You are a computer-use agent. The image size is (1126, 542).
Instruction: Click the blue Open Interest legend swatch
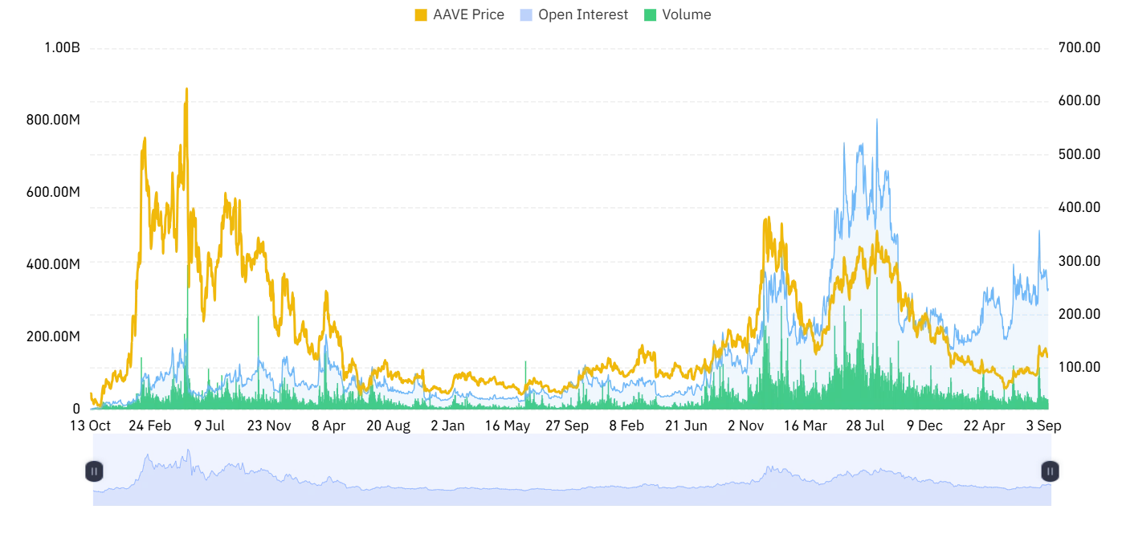[526, 14]
